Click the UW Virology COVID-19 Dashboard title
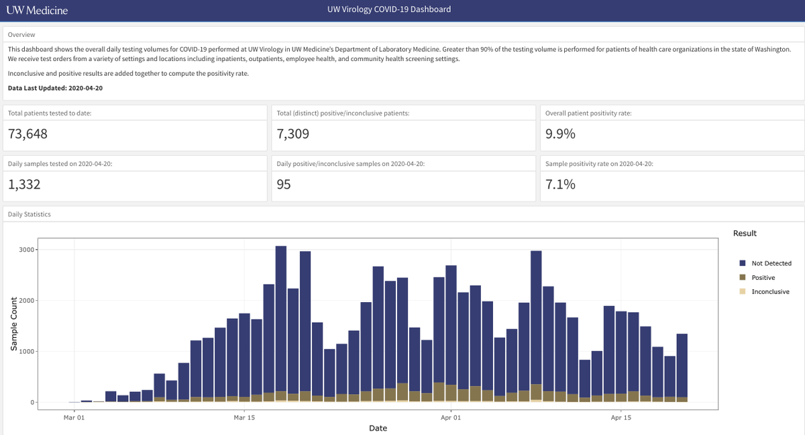This screenshot has height=435, width=805. (388, 9)
